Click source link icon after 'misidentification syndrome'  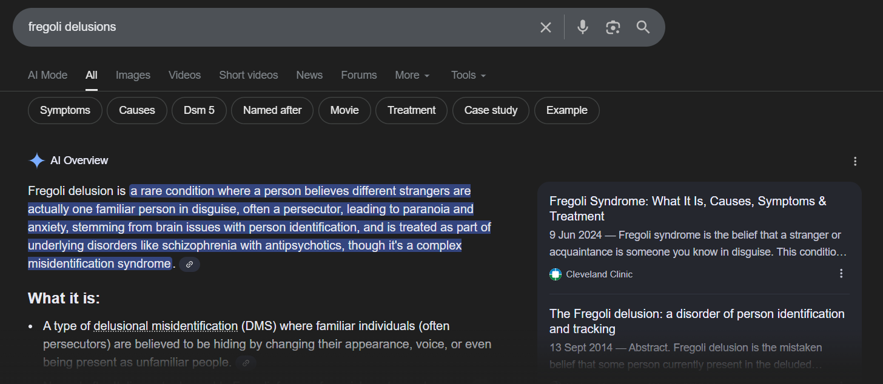(x=190, y=264)
